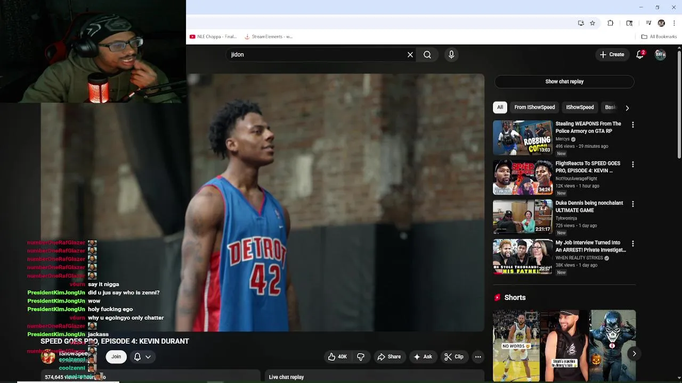Show more filter chips with arrow
The image size is (682, 383).
point(627,107)
